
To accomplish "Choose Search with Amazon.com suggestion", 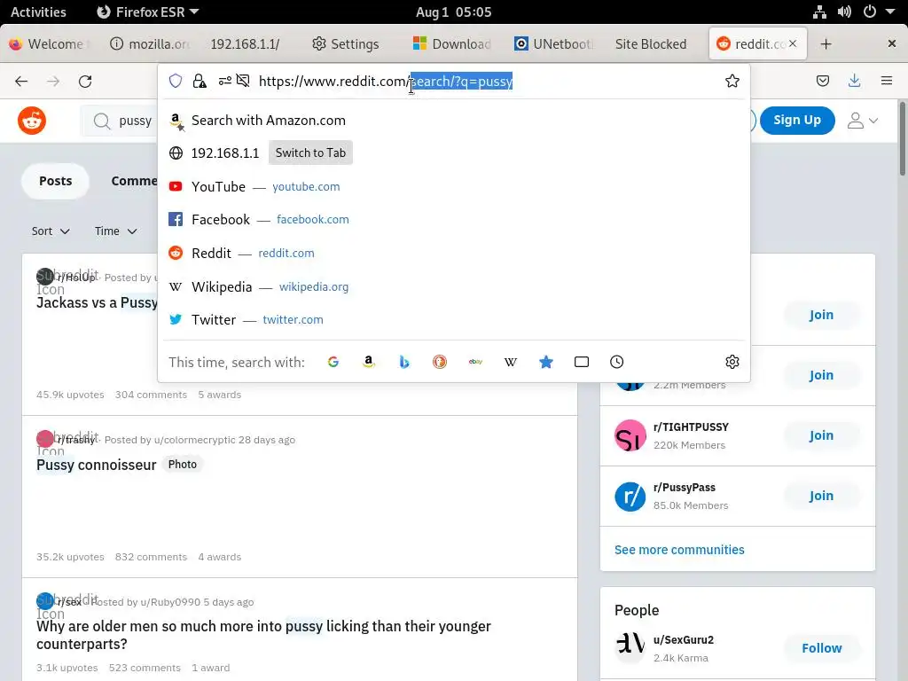I will coord(453,121).
